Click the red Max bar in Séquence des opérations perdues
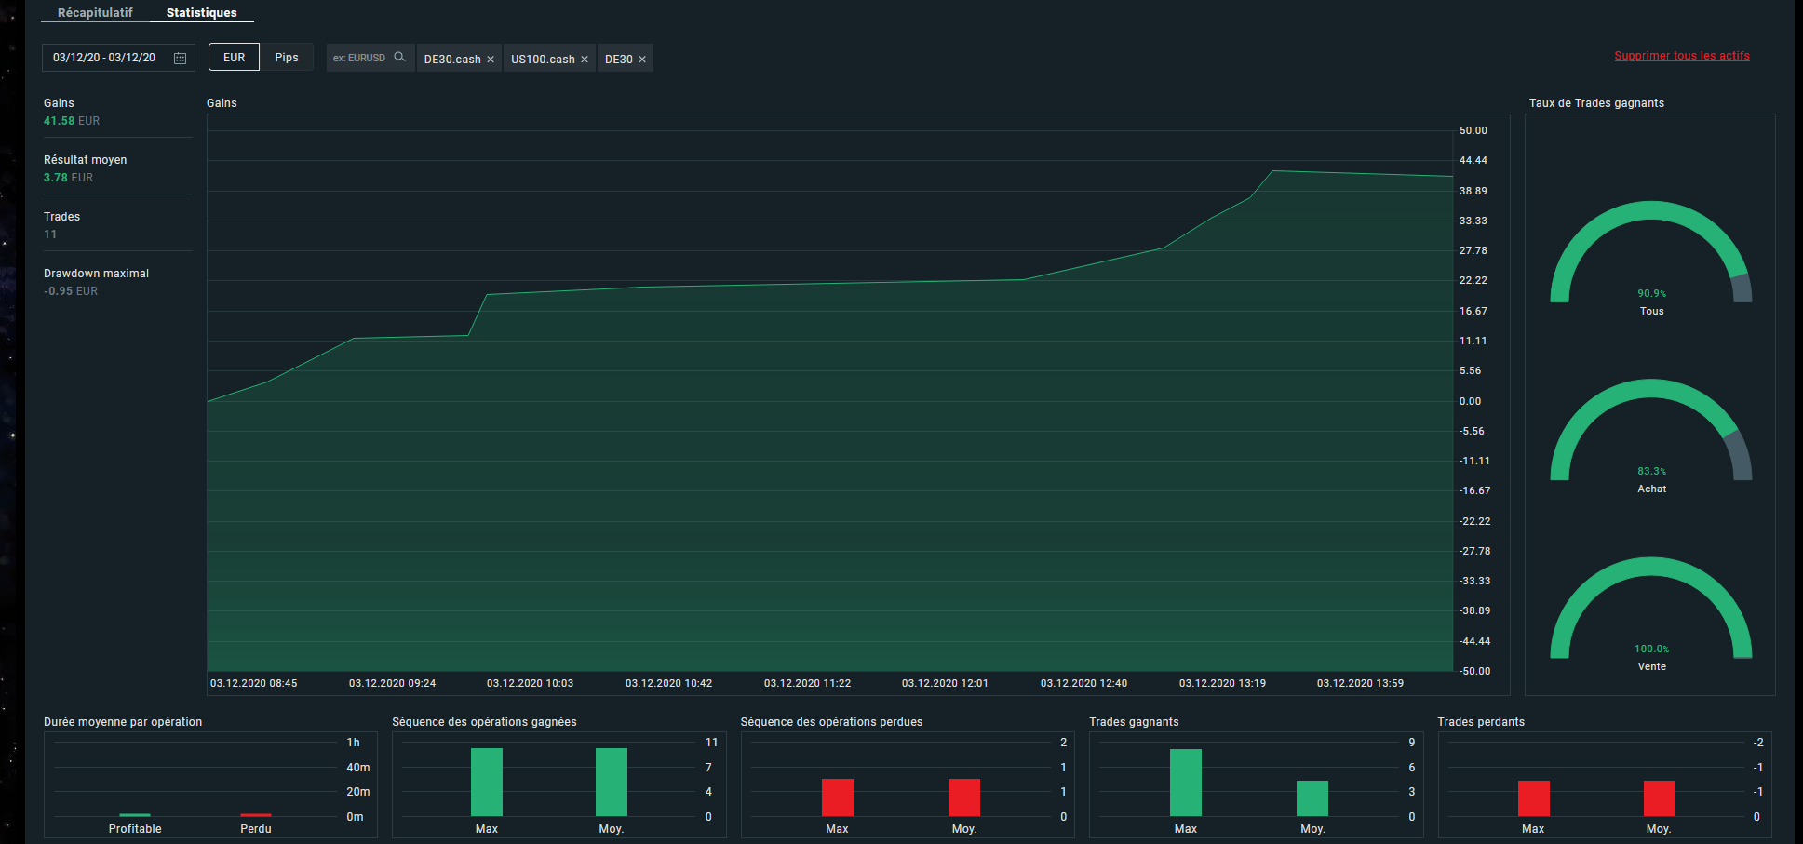This screenshot has height=844, width=1803. (x=837, y=797)
